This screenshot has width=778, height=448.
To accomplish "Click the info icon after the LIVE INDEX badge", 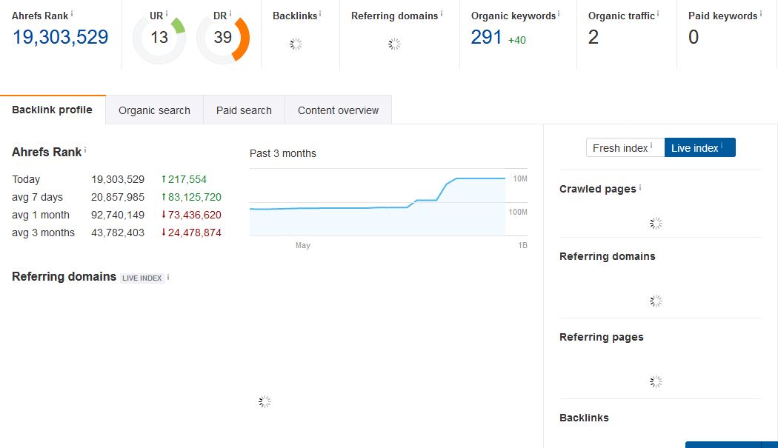I will [168, 278].
